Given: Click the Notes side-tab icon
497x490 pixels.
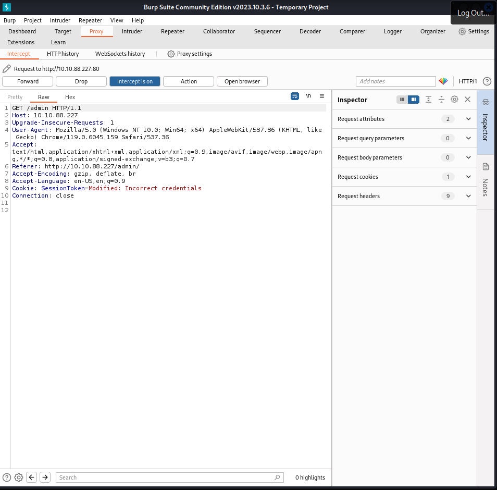Looking at the screenshot, I should [486, 166].
